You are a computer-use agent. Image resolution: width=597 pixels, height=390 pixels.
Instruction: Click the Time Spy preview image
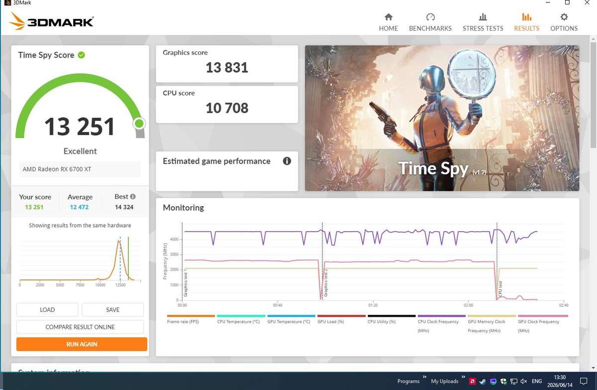[442, 118]
